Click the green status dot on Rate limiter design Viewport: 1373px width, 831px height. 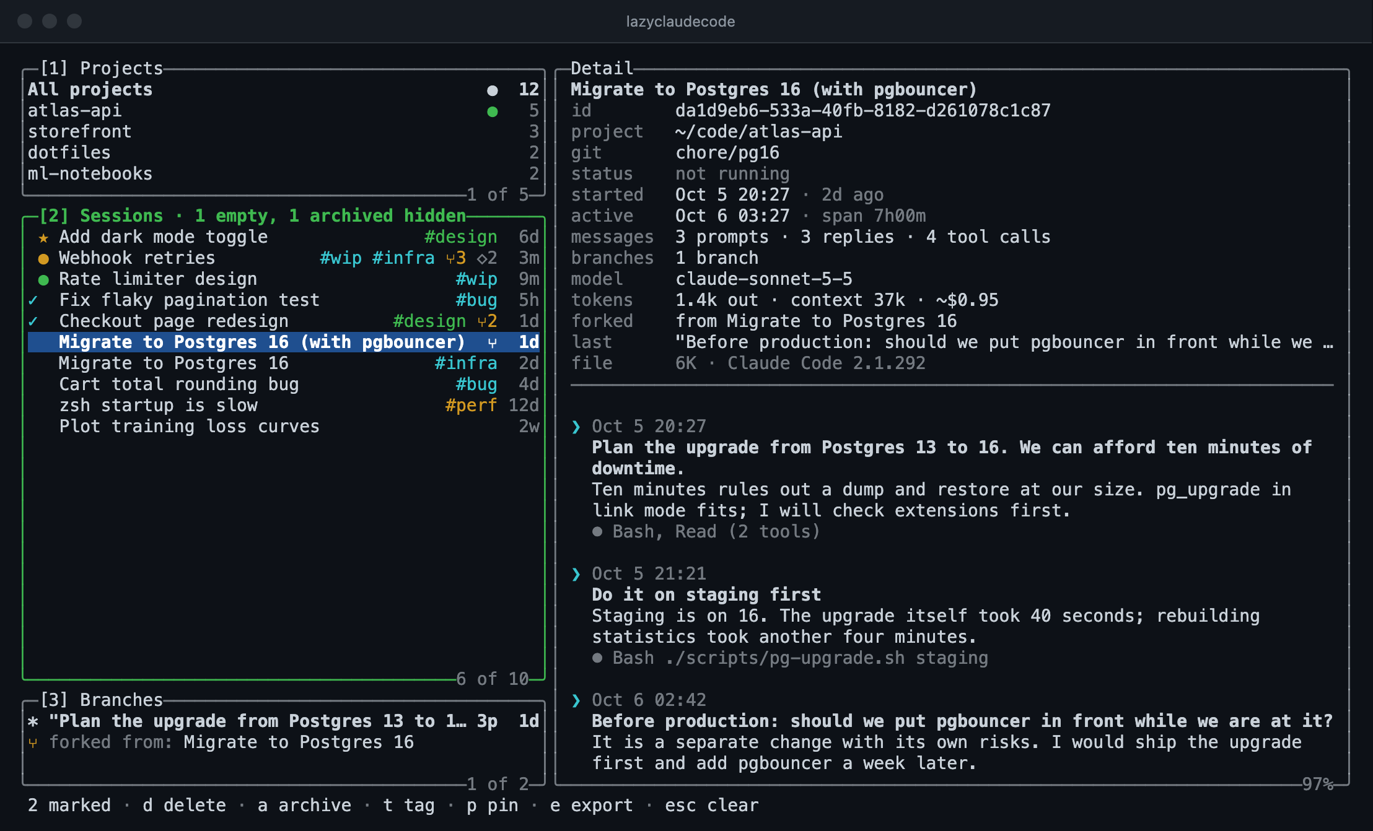coord(43,280)
